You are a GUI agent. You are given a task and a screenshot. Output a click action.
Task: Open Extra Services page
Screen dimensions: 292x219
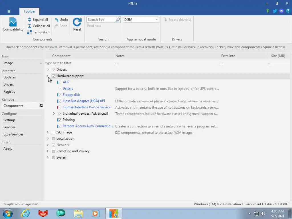click(x=22, y=134)
